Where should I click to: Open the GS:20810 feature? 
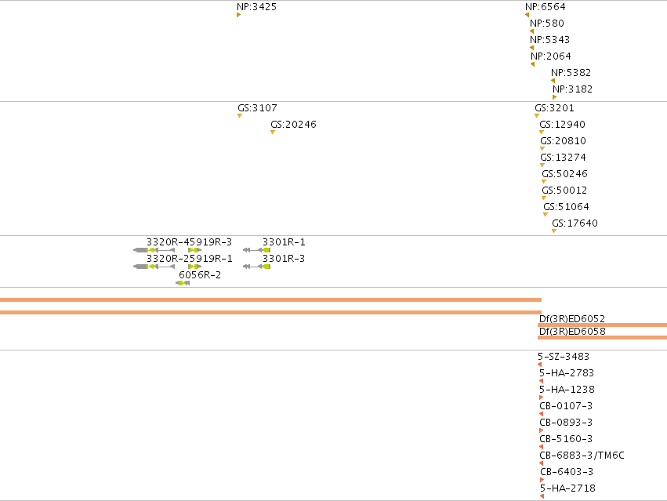coord(564,141)
